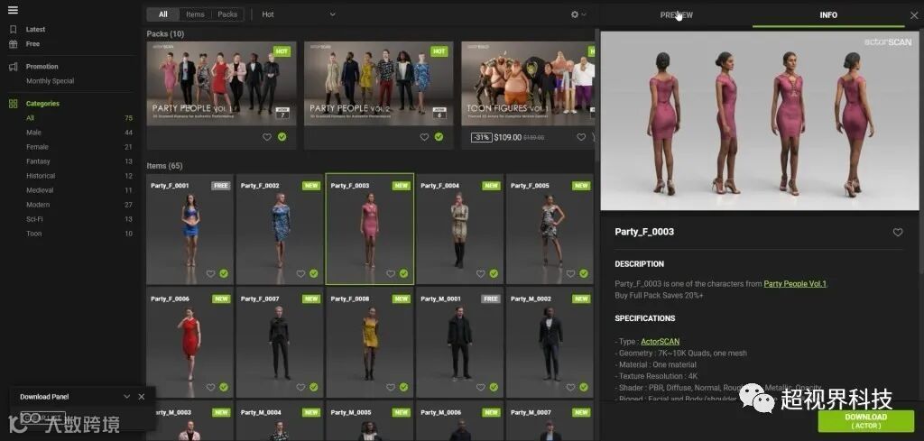924x441 pixels.
Task: Open the ActorSCAN type link
Action: coord(660,342)
